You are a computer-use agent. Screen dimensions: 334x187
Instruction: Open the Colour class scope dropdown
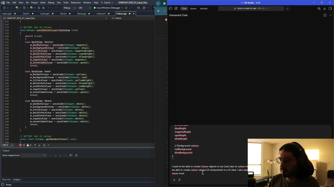click(x=133, y=18)
